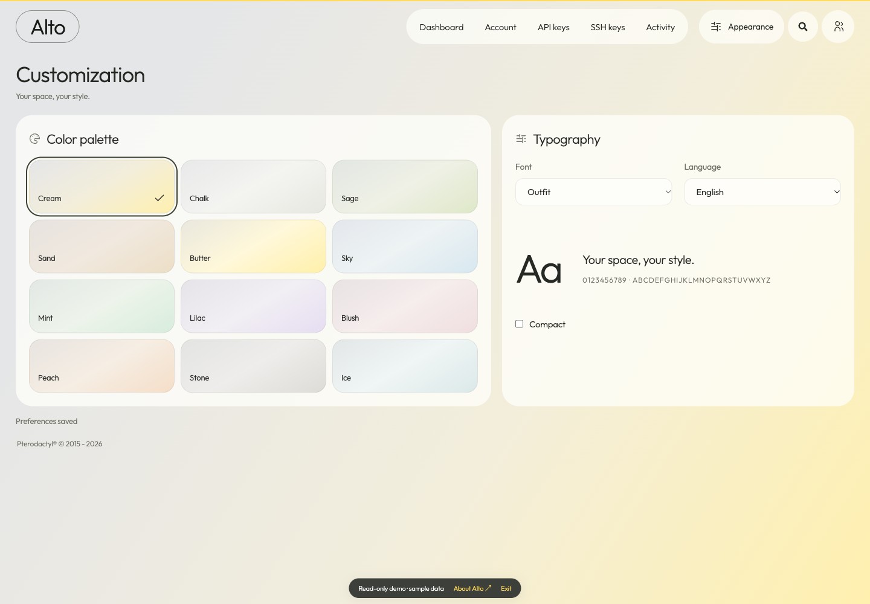Pick the Blush color palette

point(405,306)
